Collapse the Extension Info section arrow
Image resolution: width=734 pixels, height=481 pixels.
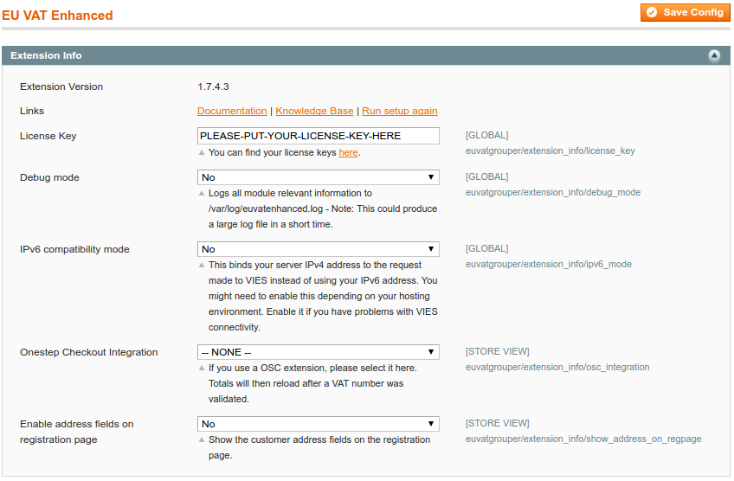click(714, 55)
